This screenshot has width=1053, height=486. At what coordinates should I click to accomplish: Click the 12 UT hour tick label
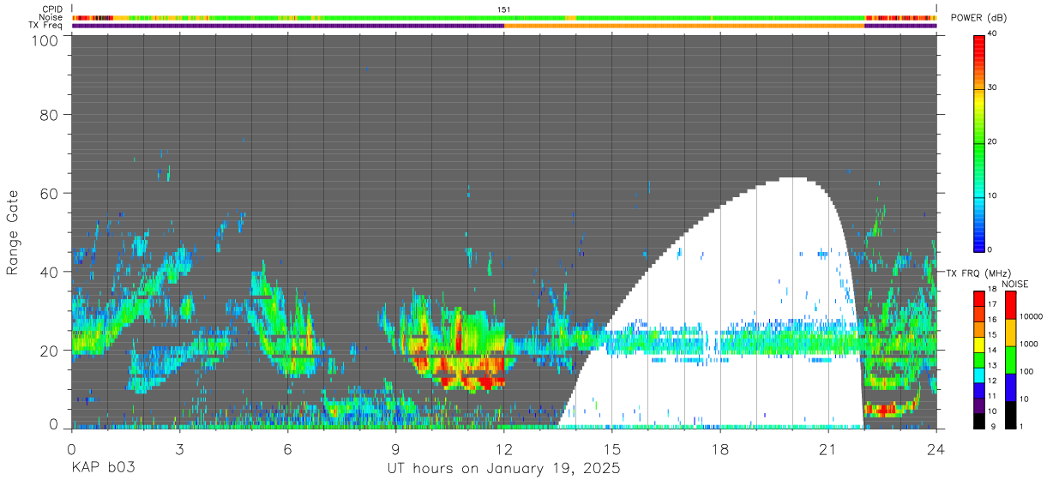pos(504,448)
